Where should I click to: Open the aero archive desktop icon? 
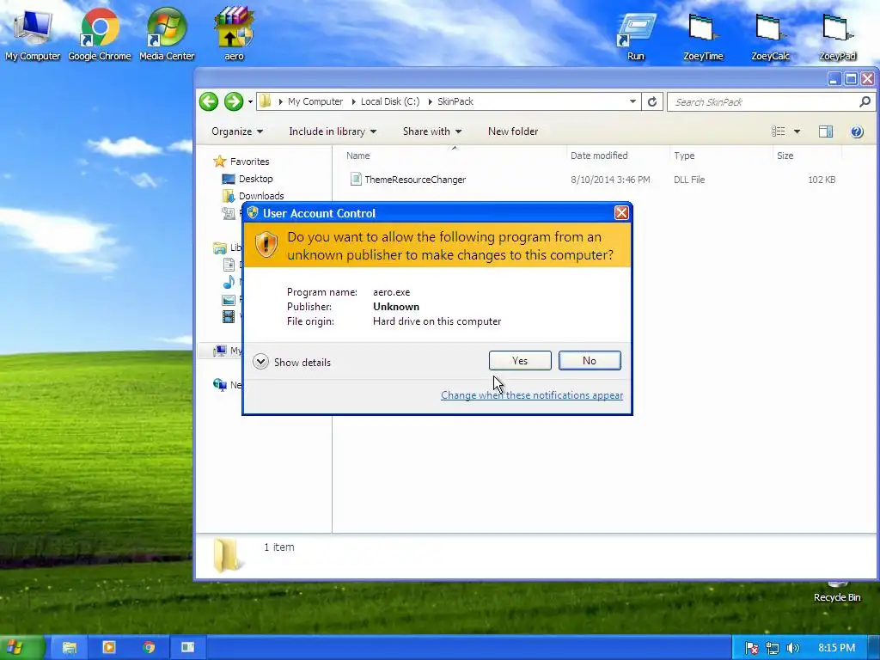coord(234,33)
